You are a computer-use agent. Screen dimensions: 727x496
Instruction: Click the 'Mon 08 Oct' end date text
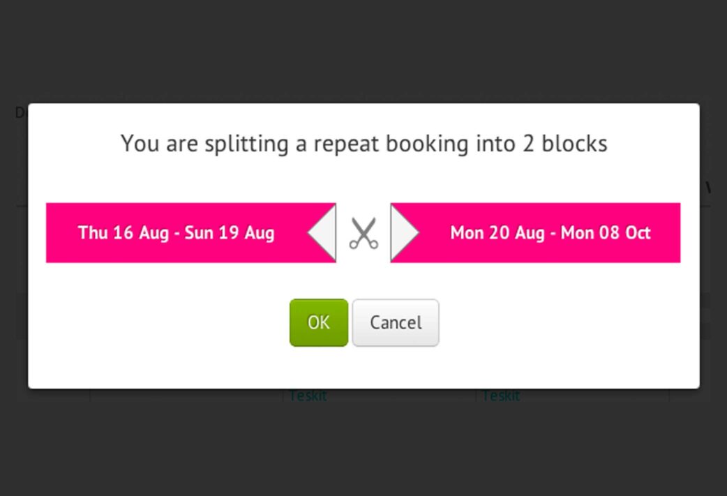click(x=606, y=233)
